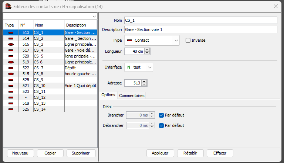Click the oval type icon for CS_8
The height and width of the screenshot is (163, 284).
pyautogui.click(x=11, y=74)
